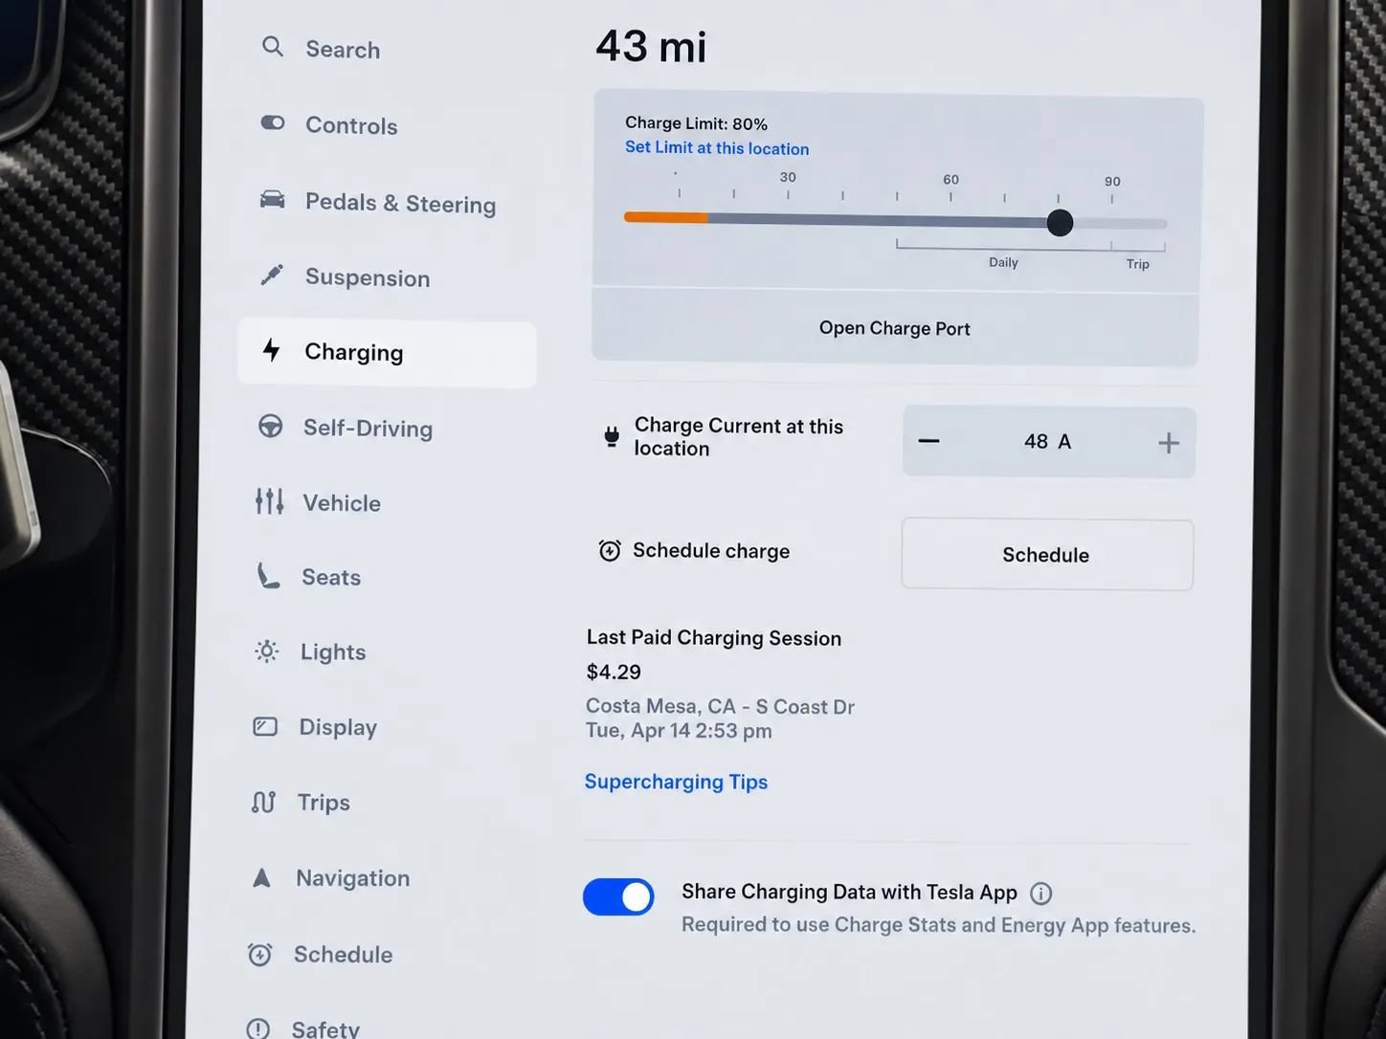Viewport: 1386px width, 1039px height.
Task: Click the Suspension tool icon
Action: pyautogui.click(x=272, y=276)
